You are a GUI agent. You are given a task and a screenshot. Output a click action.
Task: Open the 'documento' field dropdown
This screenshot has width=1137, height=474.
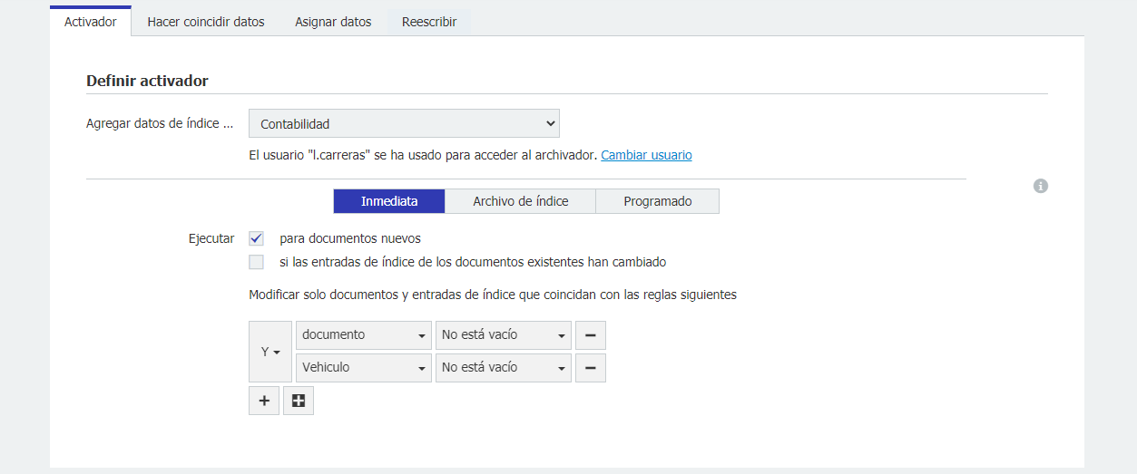point(364,335)
